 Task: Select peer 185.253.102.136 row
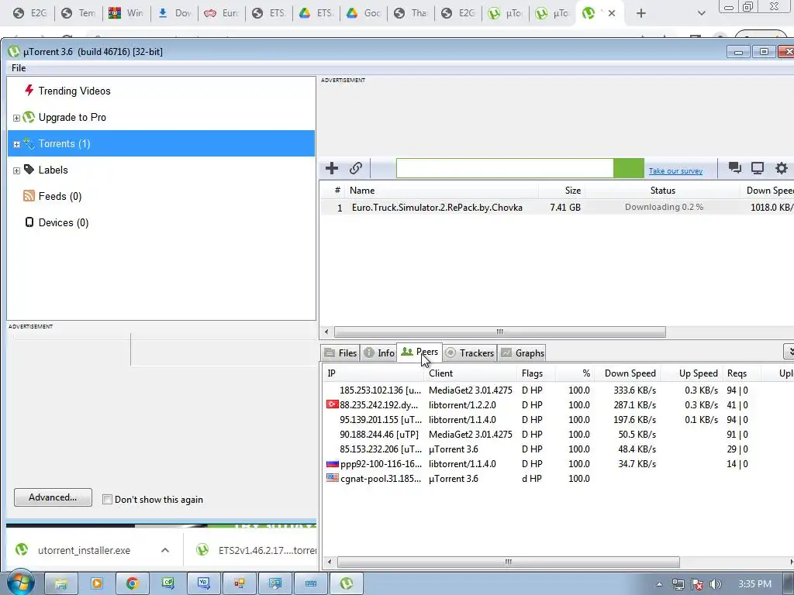pos(557,390)
